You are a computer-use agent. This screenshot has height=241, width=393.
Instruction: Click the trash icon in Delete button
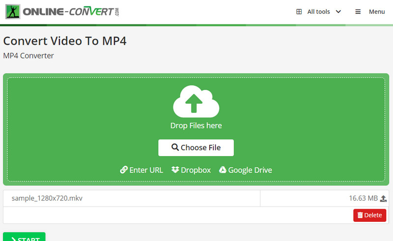pyautogui.click(x=360, y=215)
